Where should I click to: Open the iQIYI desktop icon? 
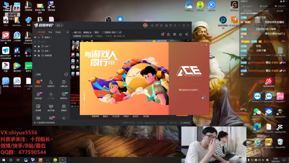(x=29, y=67)
